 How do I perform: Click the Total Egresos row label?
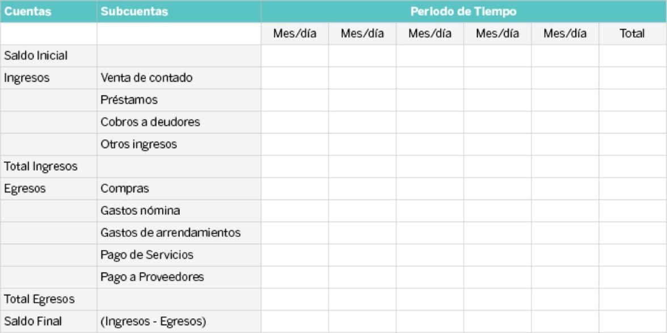coord(39,299)
